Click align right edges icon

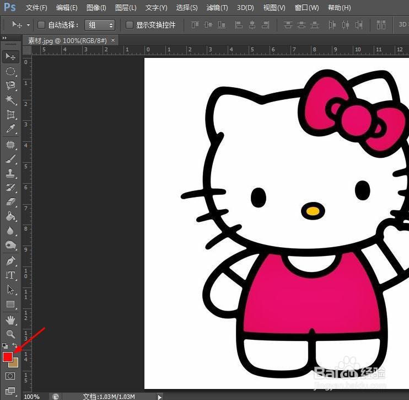coord(265,25)
